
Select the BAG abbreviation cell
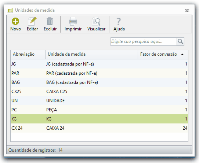click(28, 82)
